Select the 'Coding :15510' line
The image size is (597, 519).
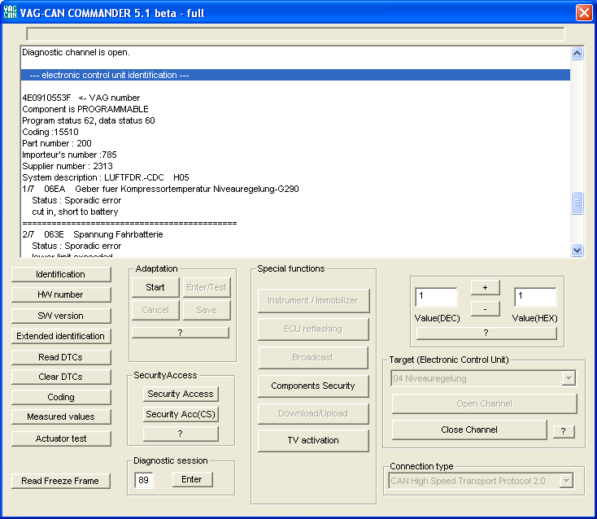pyautogui.click(x=295, y=132)
